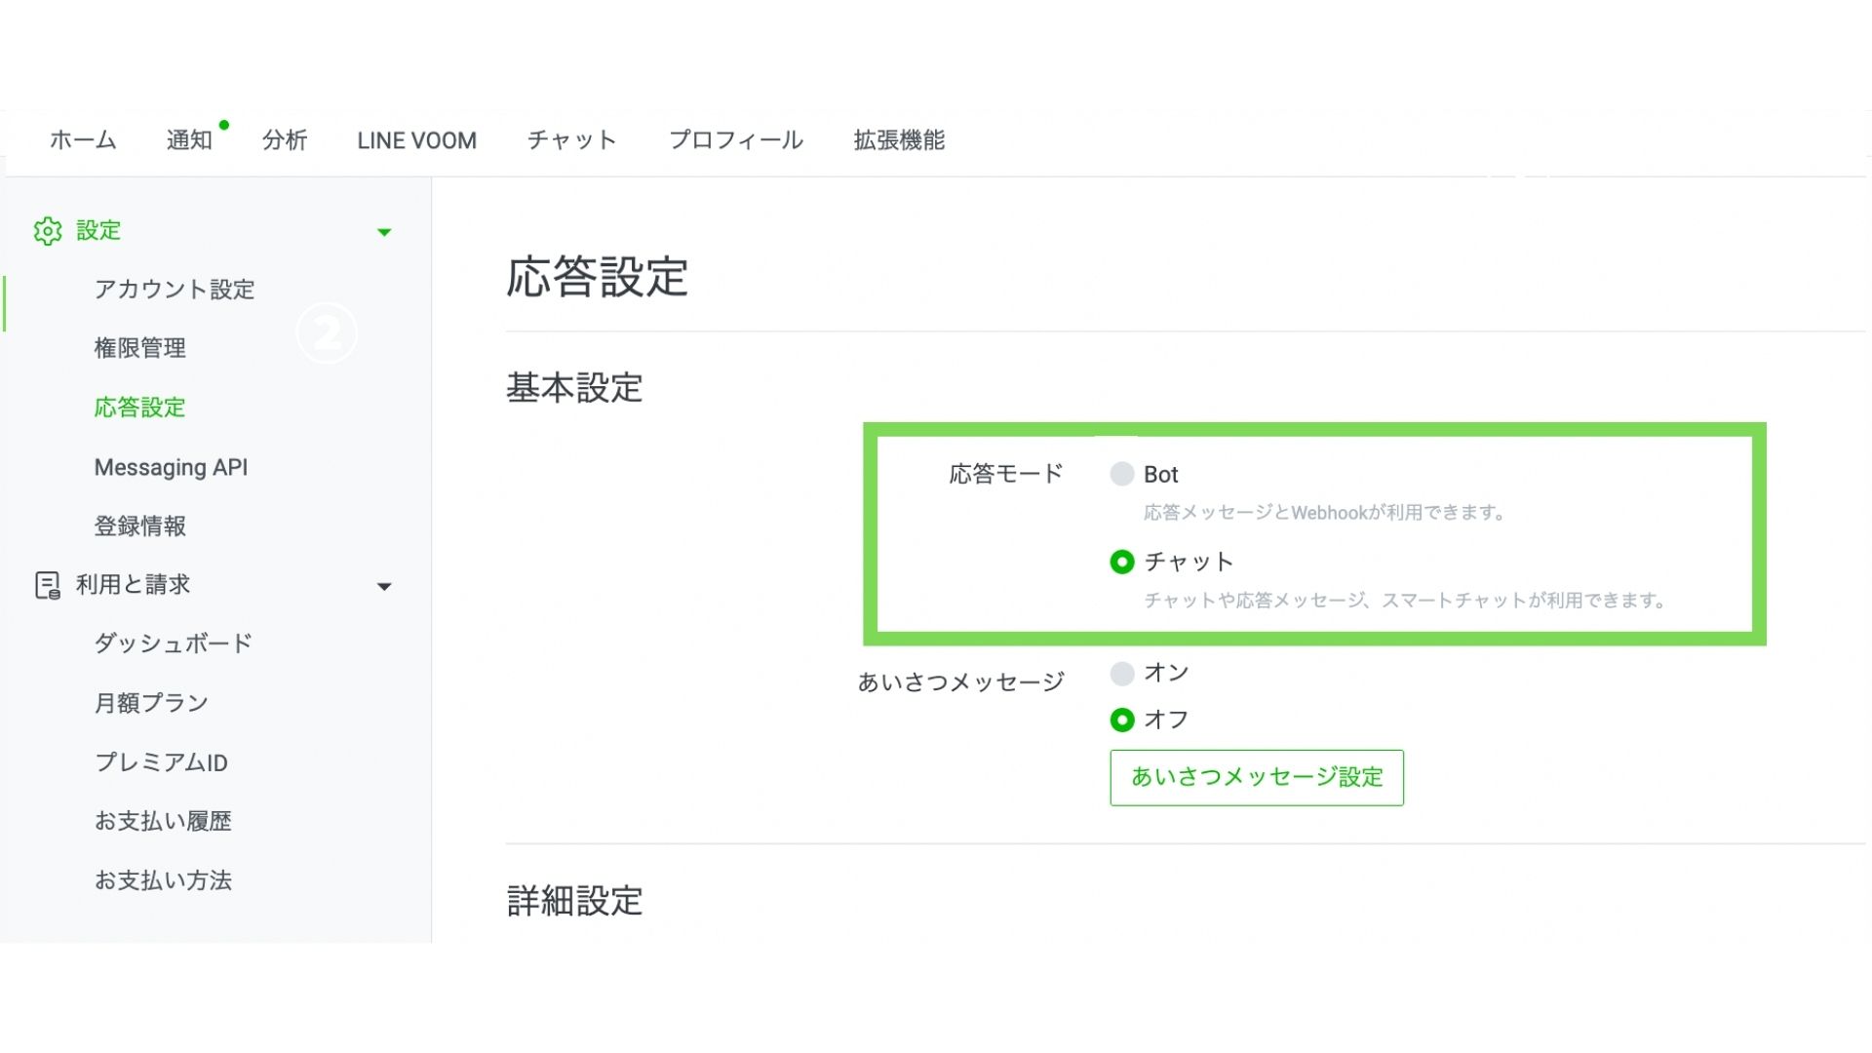Screen dimensions: 1872x1053
Task: Open 月額プラン in the sidebar
Action: (151, 703)
